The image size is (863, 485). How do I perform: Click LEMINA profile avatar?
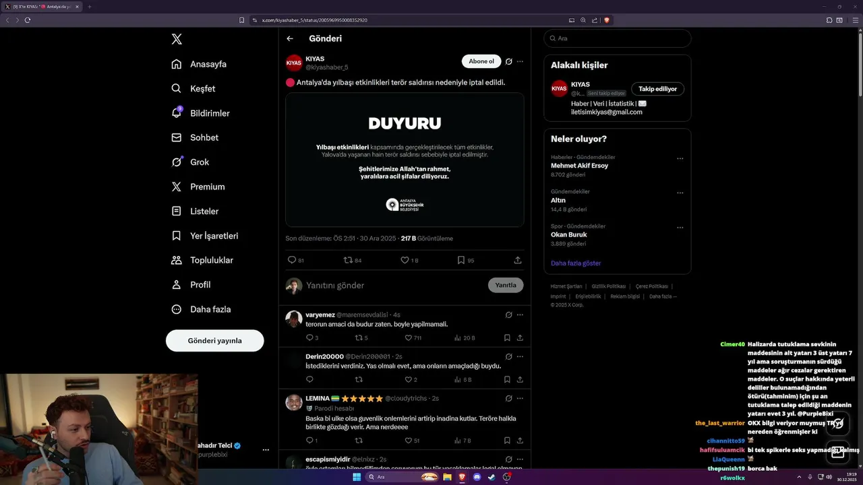[294, 402]
